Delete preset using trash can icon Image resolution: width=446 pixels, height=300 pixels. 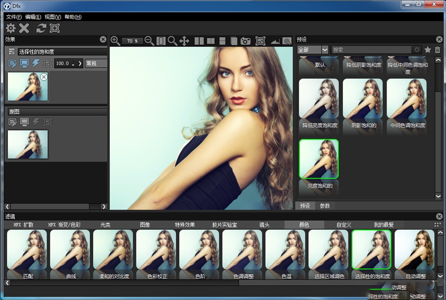coord(438,50)
